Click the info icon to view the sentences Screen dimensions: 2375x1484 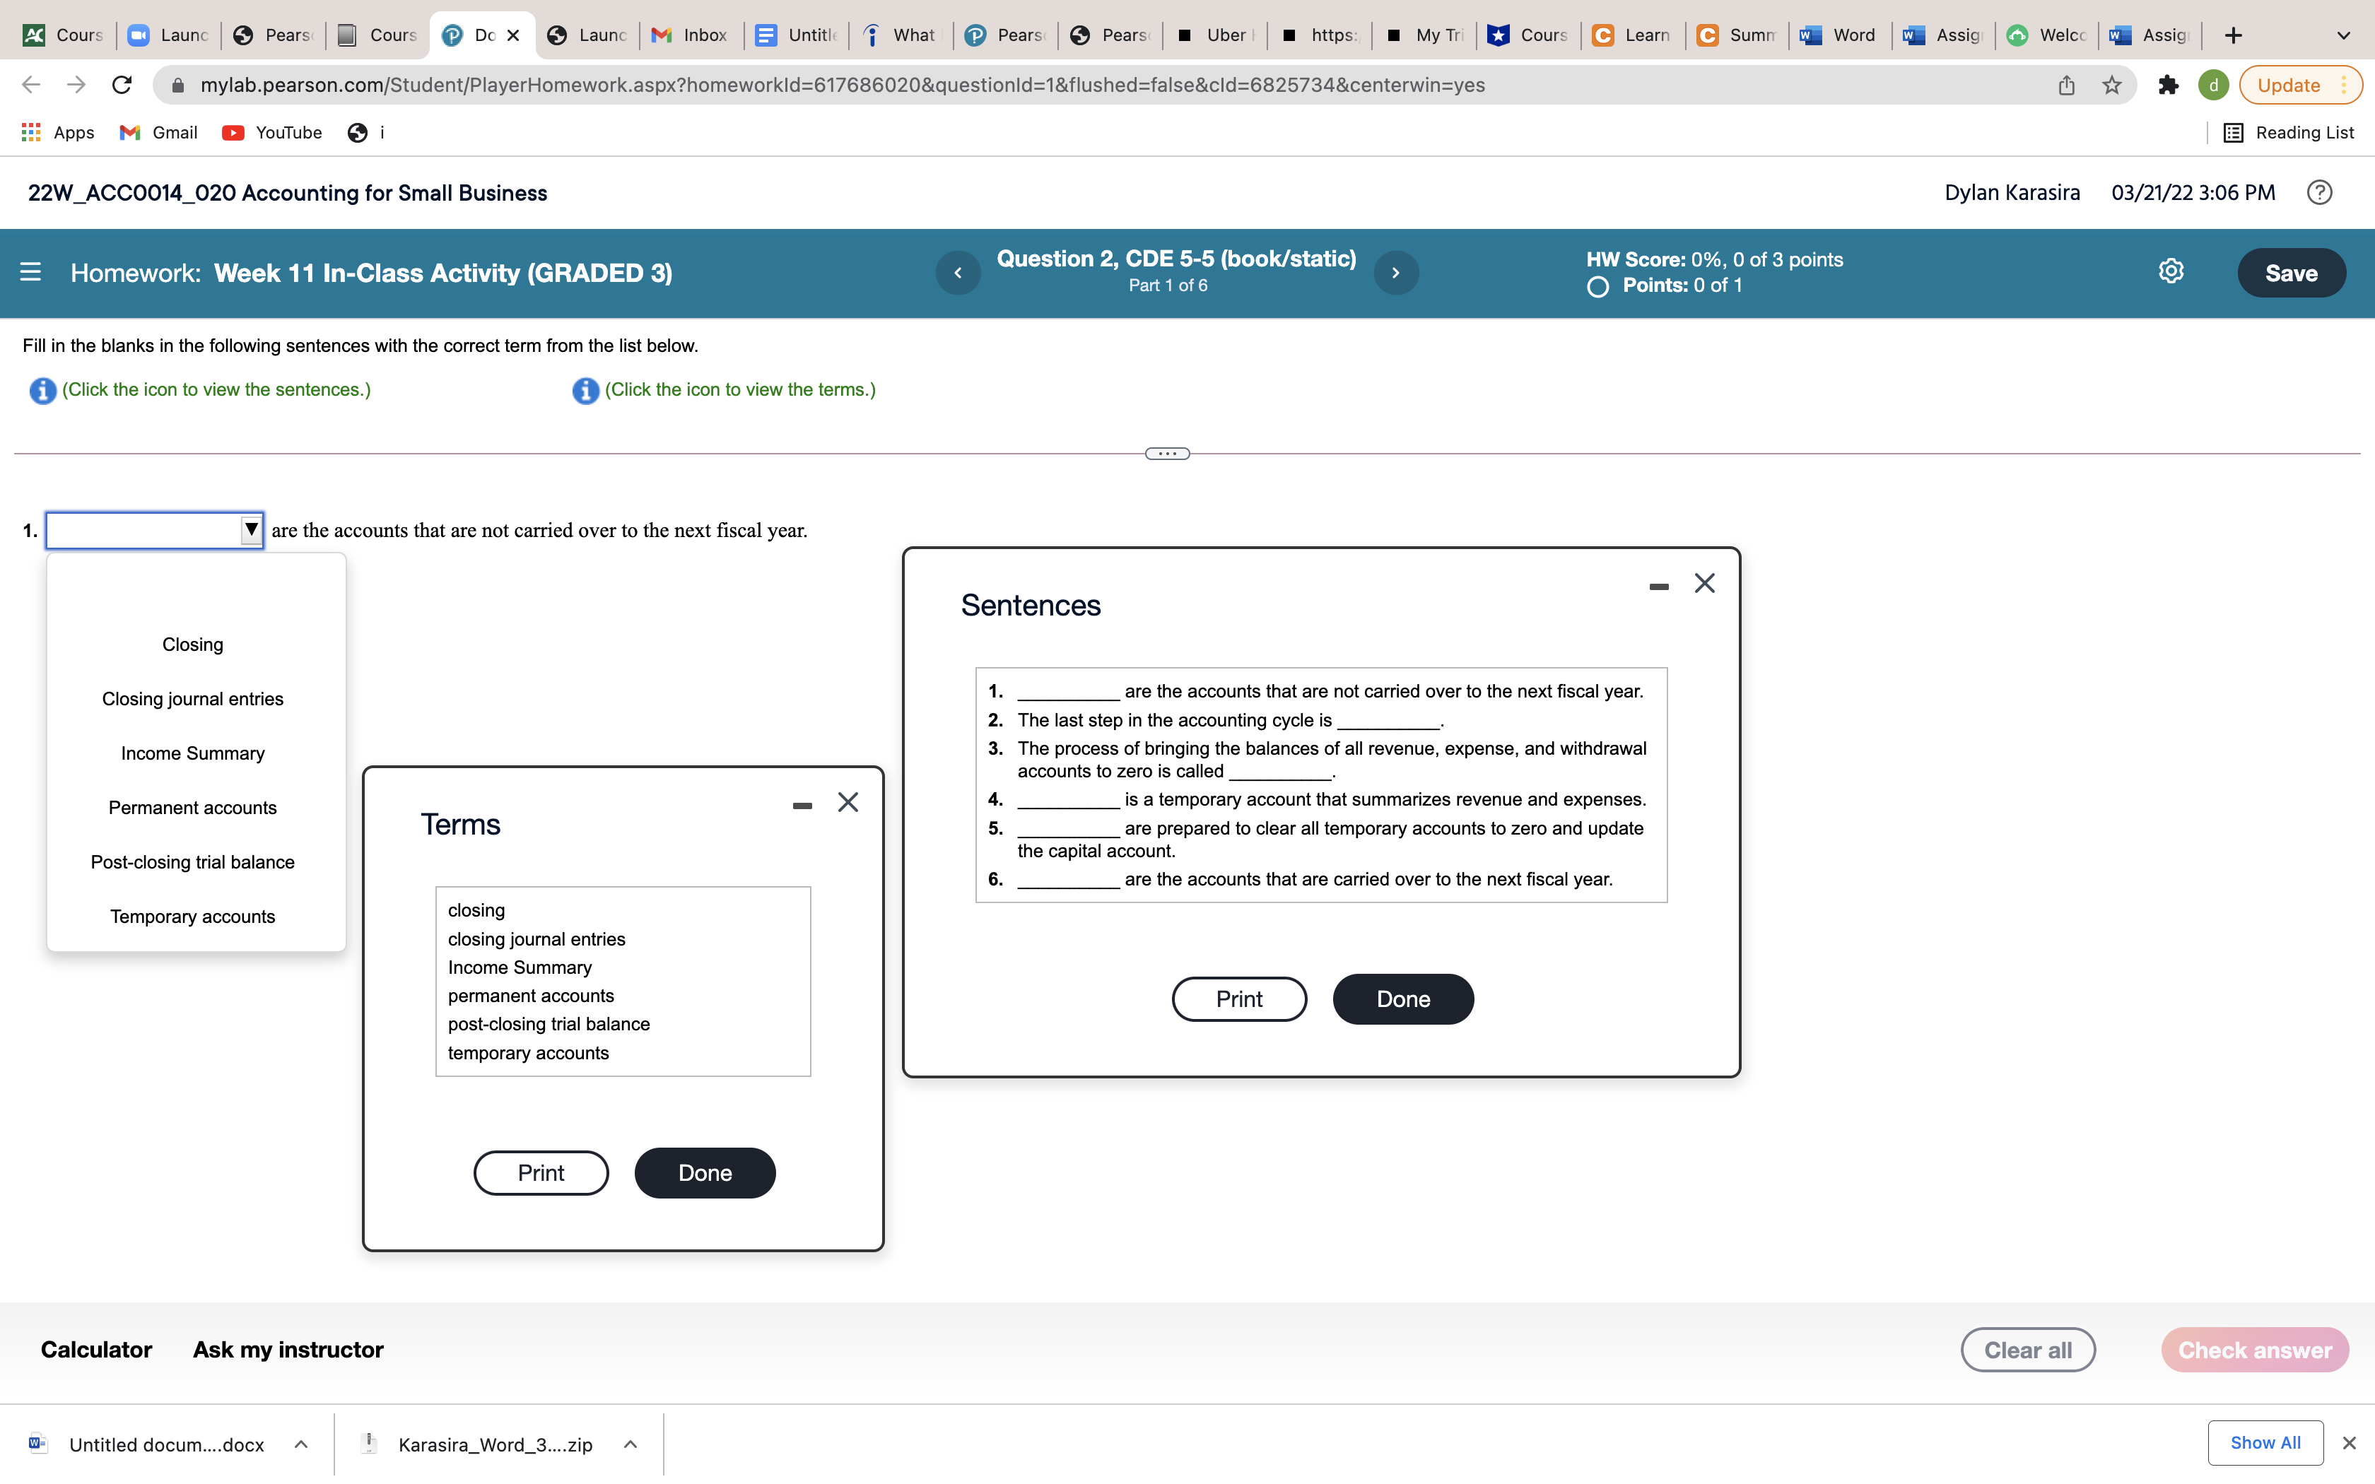click(x=42, y=391)
